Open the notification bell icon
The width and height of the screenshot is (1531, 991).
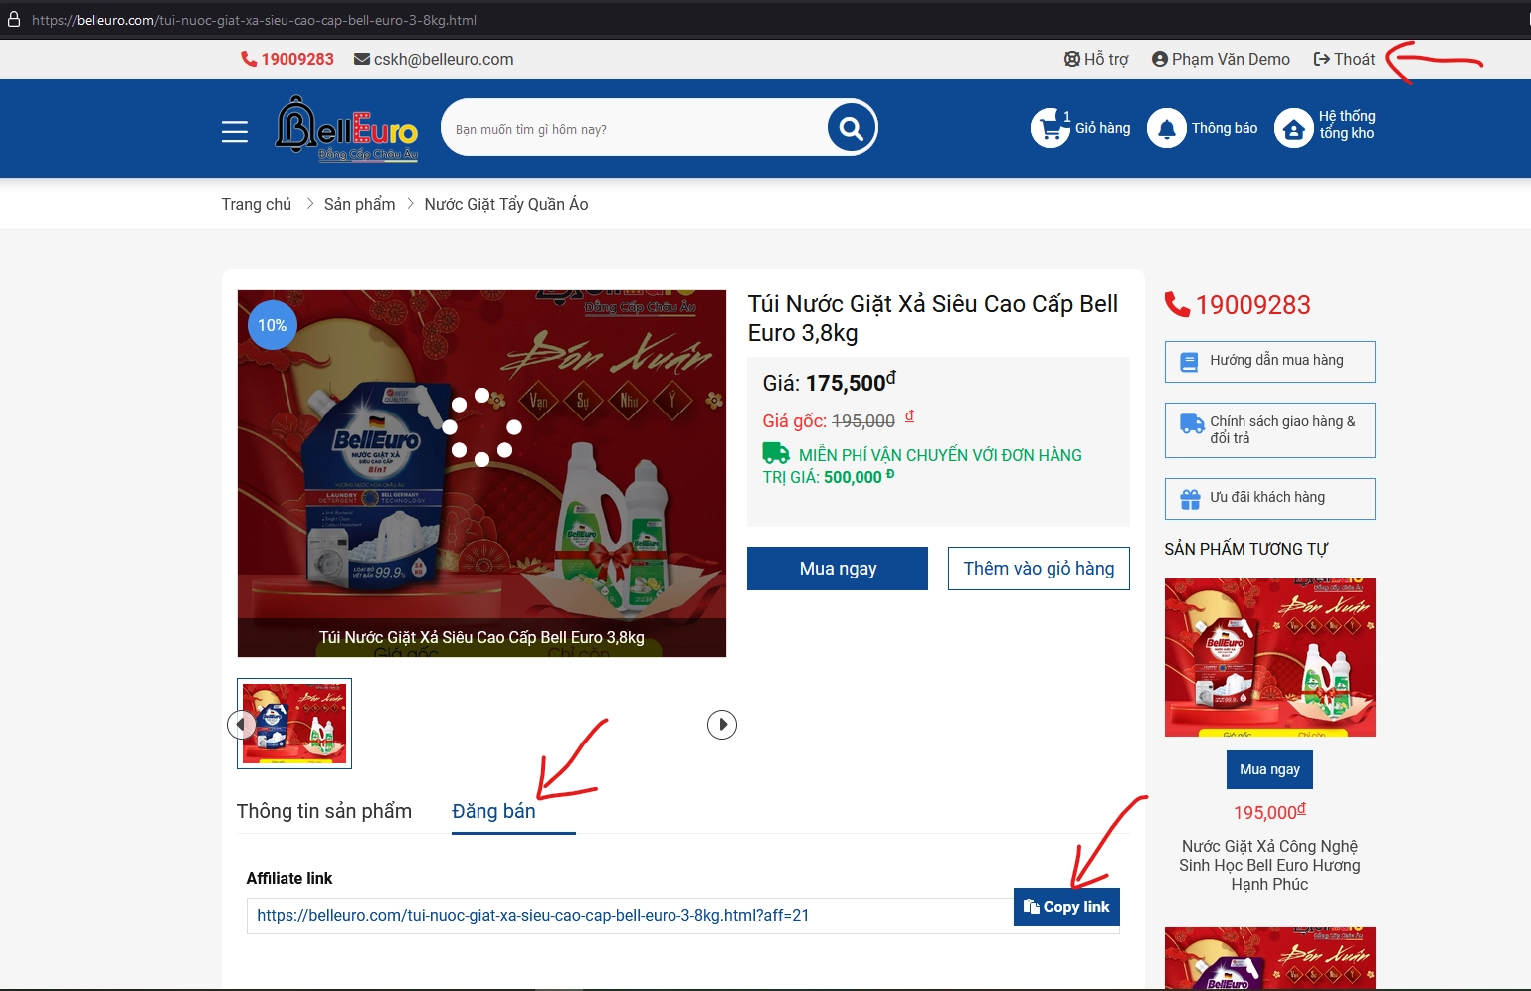pyautogui.click(x=1166, y=128)
